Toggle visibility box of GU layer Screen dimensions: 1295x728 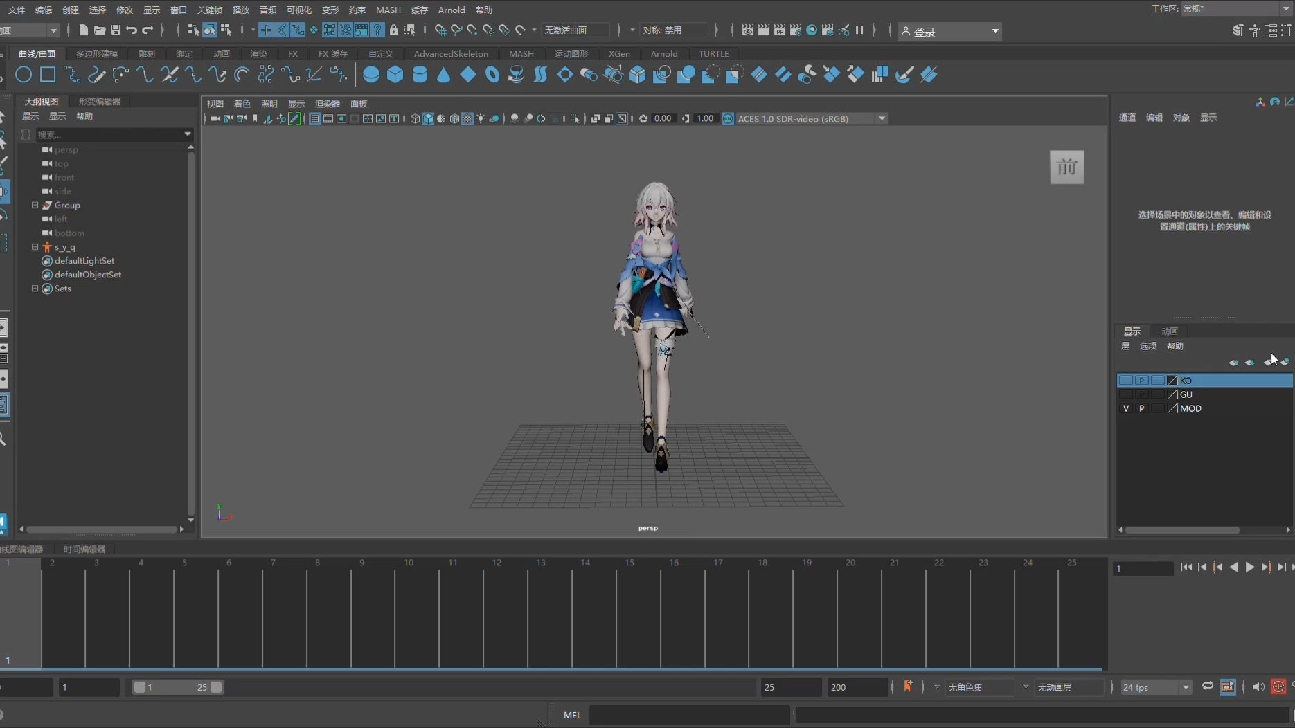(1126, 394)
